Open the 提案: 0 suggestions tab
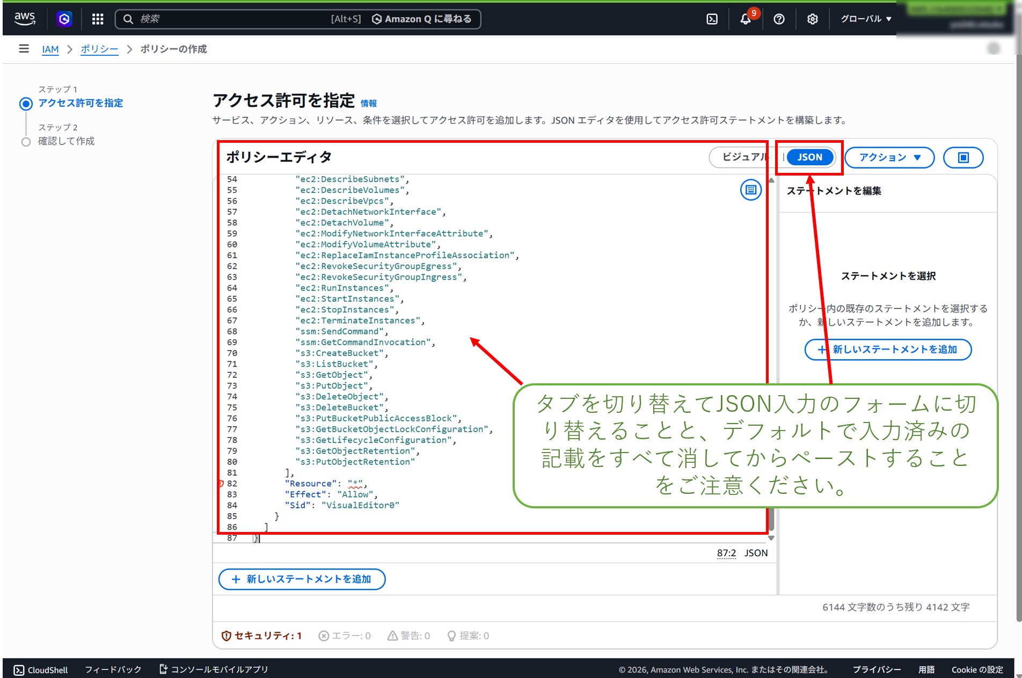The height and width of the screenshot is (678, 1022). (x=468, y=636)
